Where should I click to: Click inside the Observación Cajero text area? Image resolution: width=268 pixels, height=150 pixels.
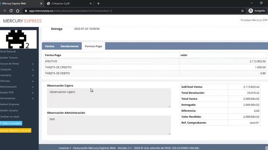[109, 98]
